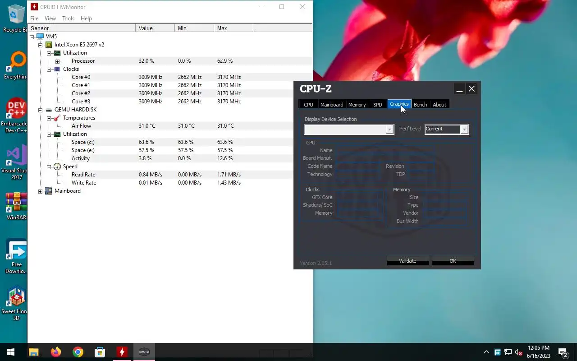Click the Min column header
577x361 pixels.
194,28
